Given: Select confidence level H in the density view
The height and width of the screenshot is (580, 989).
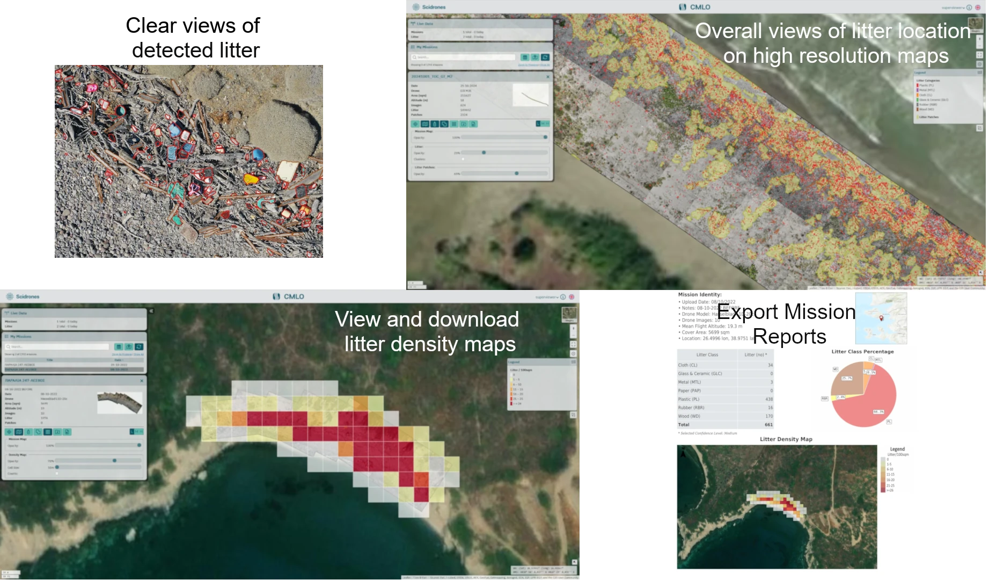Looking at the screenshot, I should pos(141,432).
